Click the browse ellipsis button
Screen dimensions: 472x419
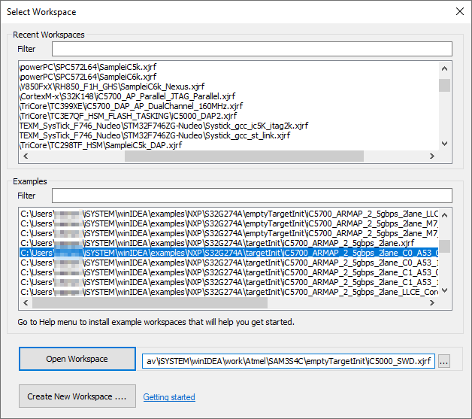click(x=445, y=360)
